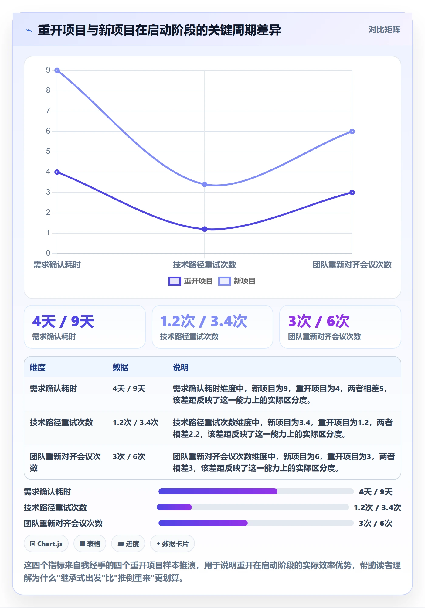This screenshot has height=608, width=425.
Task: Select table row cell 需求确认耗时
Action: 53,389
